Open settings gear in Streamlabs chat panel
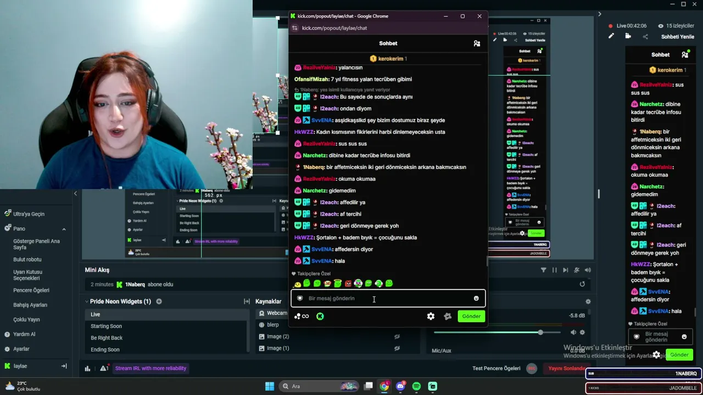Viewport: 703px width, 395px height. point(656,355)
